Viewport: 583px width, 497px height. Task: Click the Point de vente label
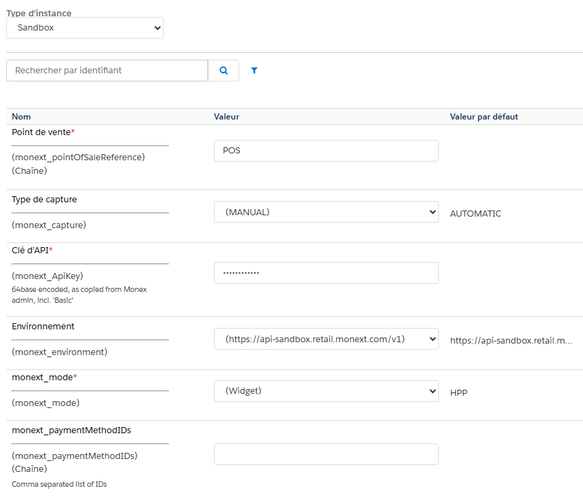tap(41, 132)
